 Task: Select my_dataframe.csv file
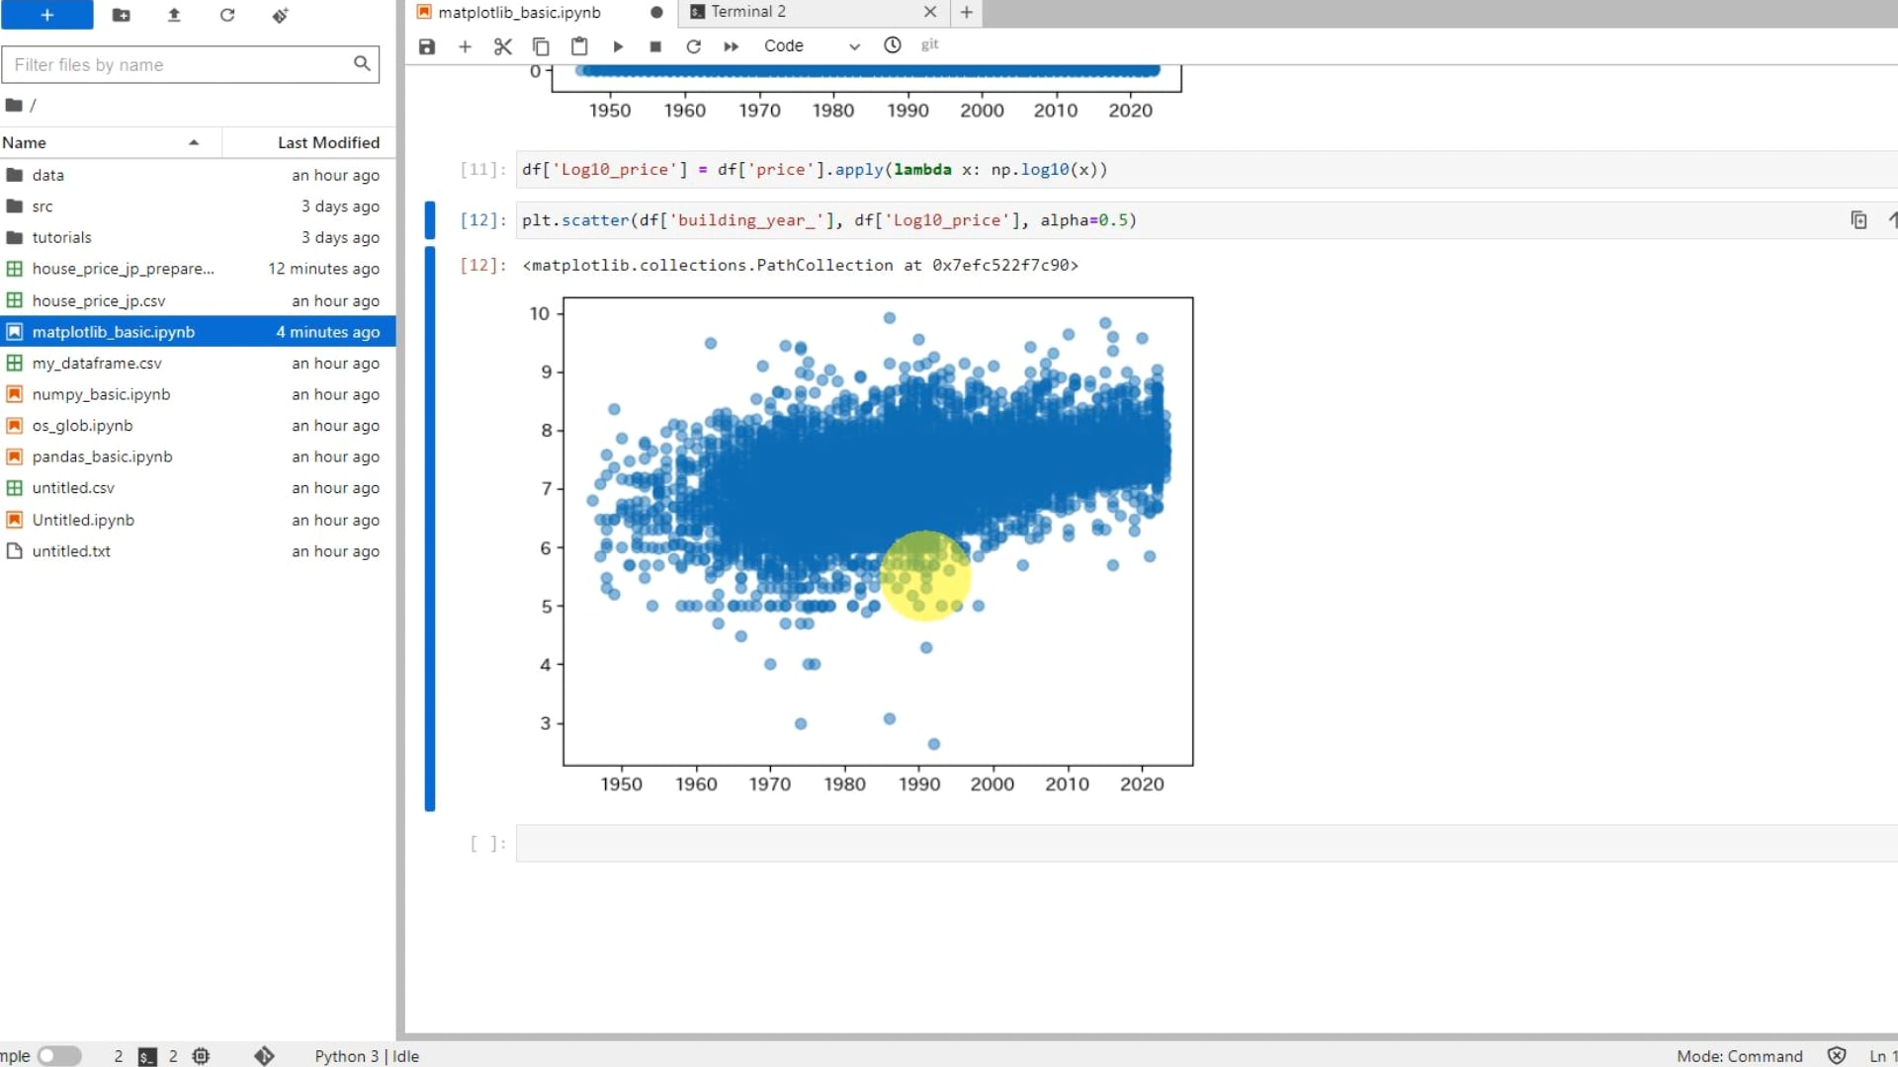[198, 363]
